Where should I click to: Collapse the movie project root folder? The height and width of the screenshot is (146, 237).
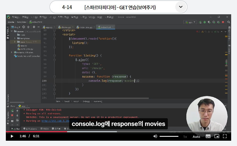coord(12,31)
